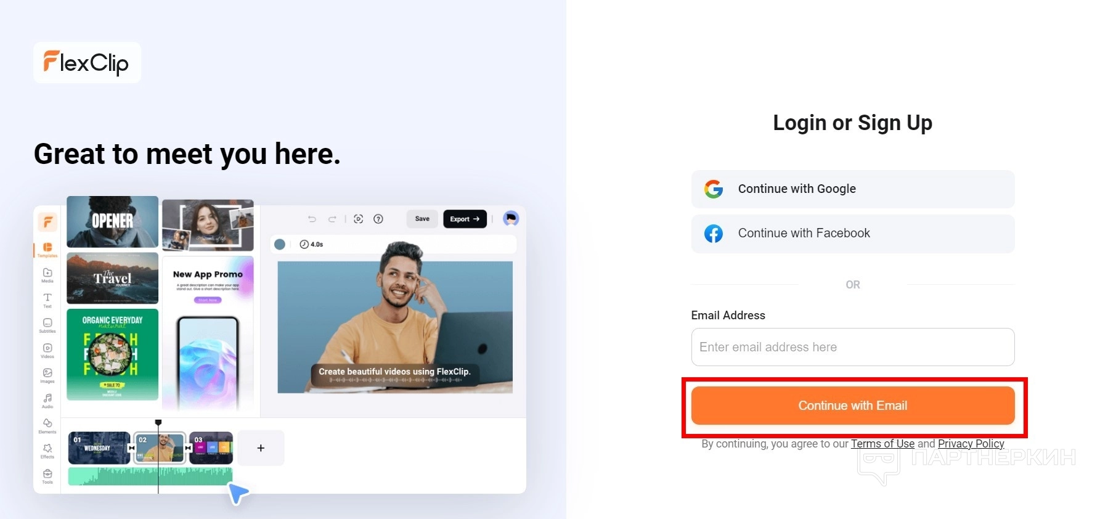Select the Organic Everyday template thumbnail
The image size is (1108, 519).
pyautogui.click(x=112, y=355)
